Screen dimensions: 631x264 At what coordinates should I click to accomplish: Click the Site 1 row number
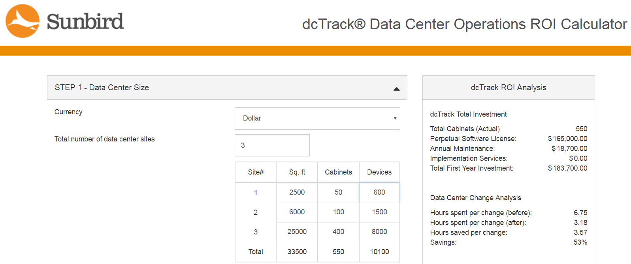point(256,193)
